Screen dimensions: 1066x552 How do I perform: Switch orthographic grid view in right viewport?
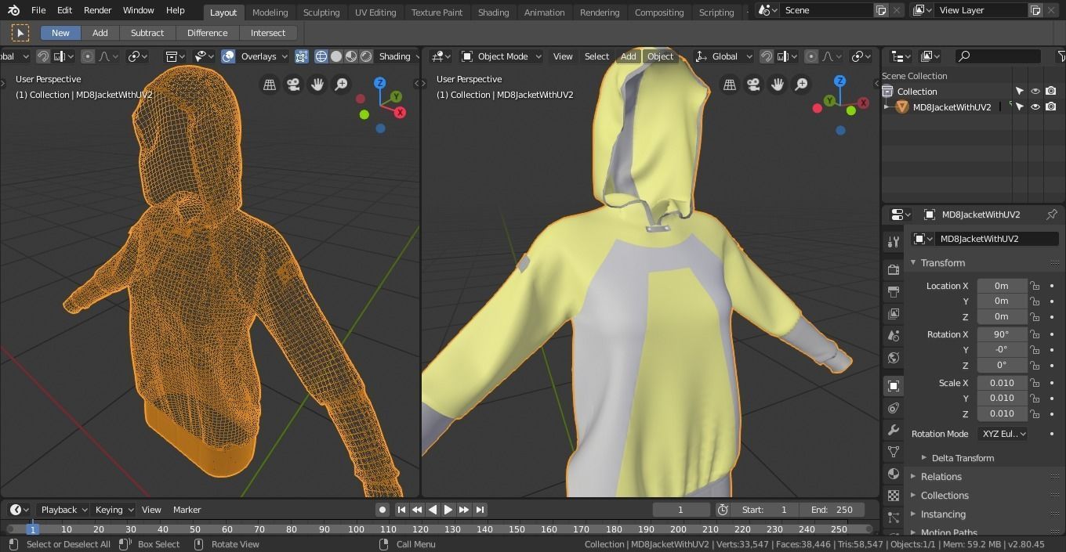(729, 85)
